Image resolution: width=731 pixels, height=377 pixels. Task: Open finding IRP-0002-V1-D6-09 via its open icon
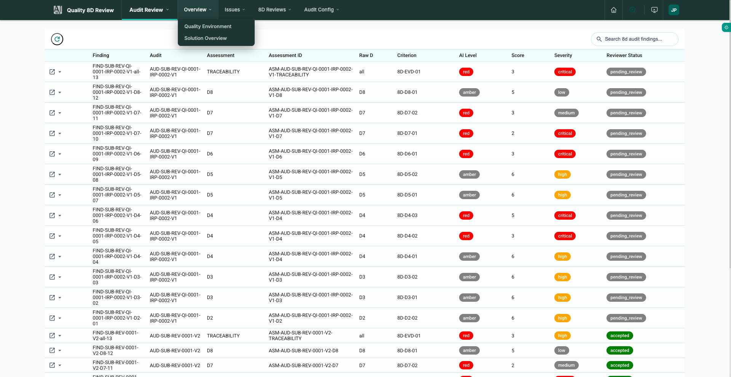[x=52, y=154]
